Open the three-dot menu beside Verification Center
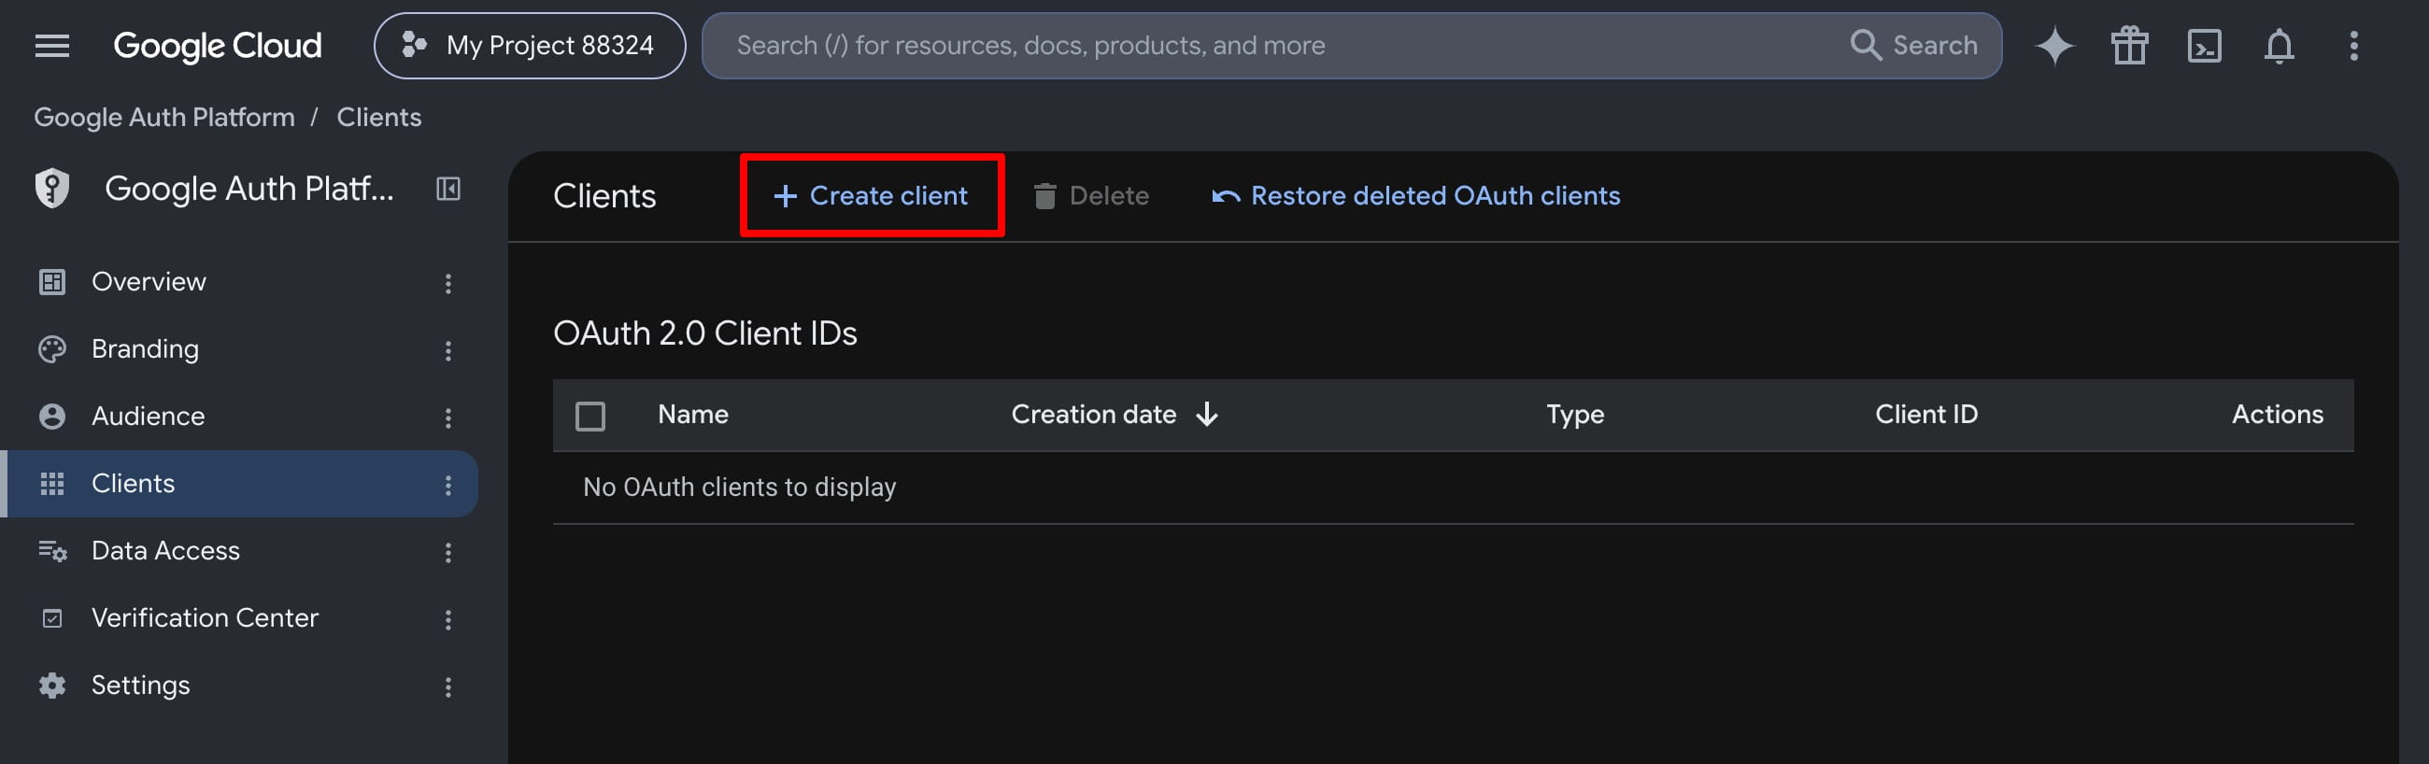The width and height of the screenshot is (2429, 764). coord(447,619)
